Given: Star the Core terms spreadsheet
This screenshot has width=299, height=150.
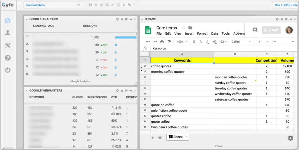Looking at the screenshot, I should click(x=184, y=28).
